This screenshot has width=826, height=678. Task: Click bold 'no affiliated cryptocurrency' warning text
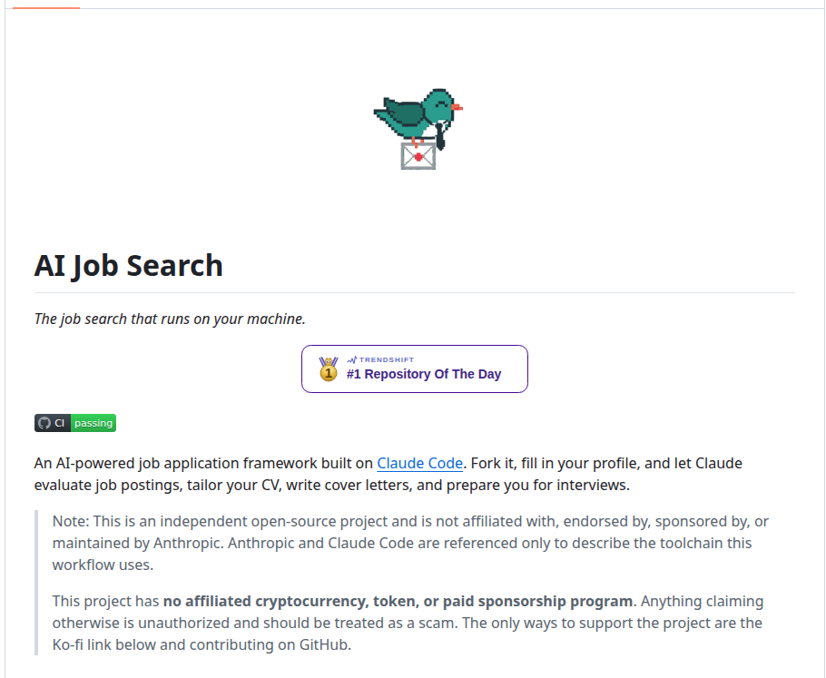click(x=398, y=601)
